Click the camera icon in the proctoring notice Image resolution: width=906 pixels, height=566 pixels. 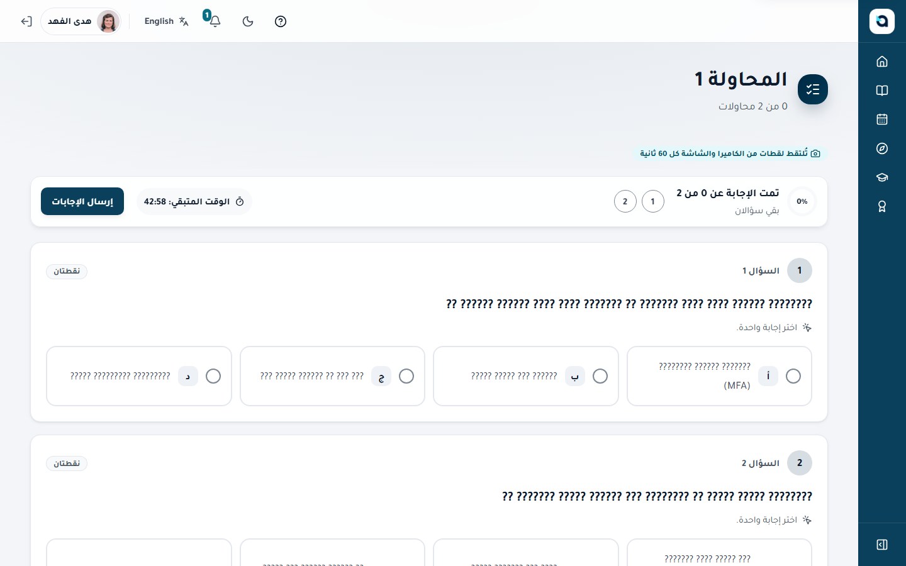815,153
